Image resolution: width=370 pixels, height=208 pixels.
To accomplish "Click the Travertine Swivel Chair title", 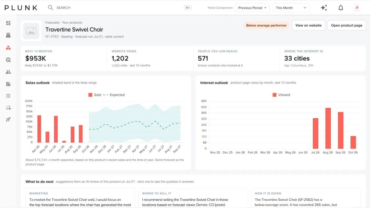I will pos(74,30).
